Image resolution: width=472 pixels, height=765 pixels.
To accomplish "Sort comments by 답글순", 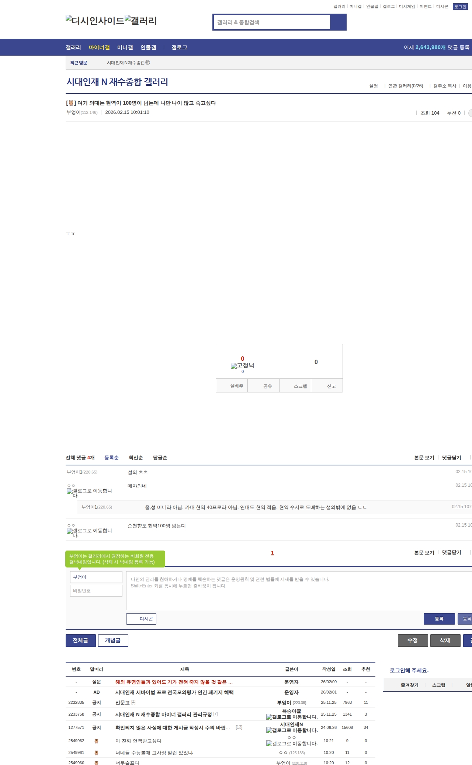I will tap(160, 458).
